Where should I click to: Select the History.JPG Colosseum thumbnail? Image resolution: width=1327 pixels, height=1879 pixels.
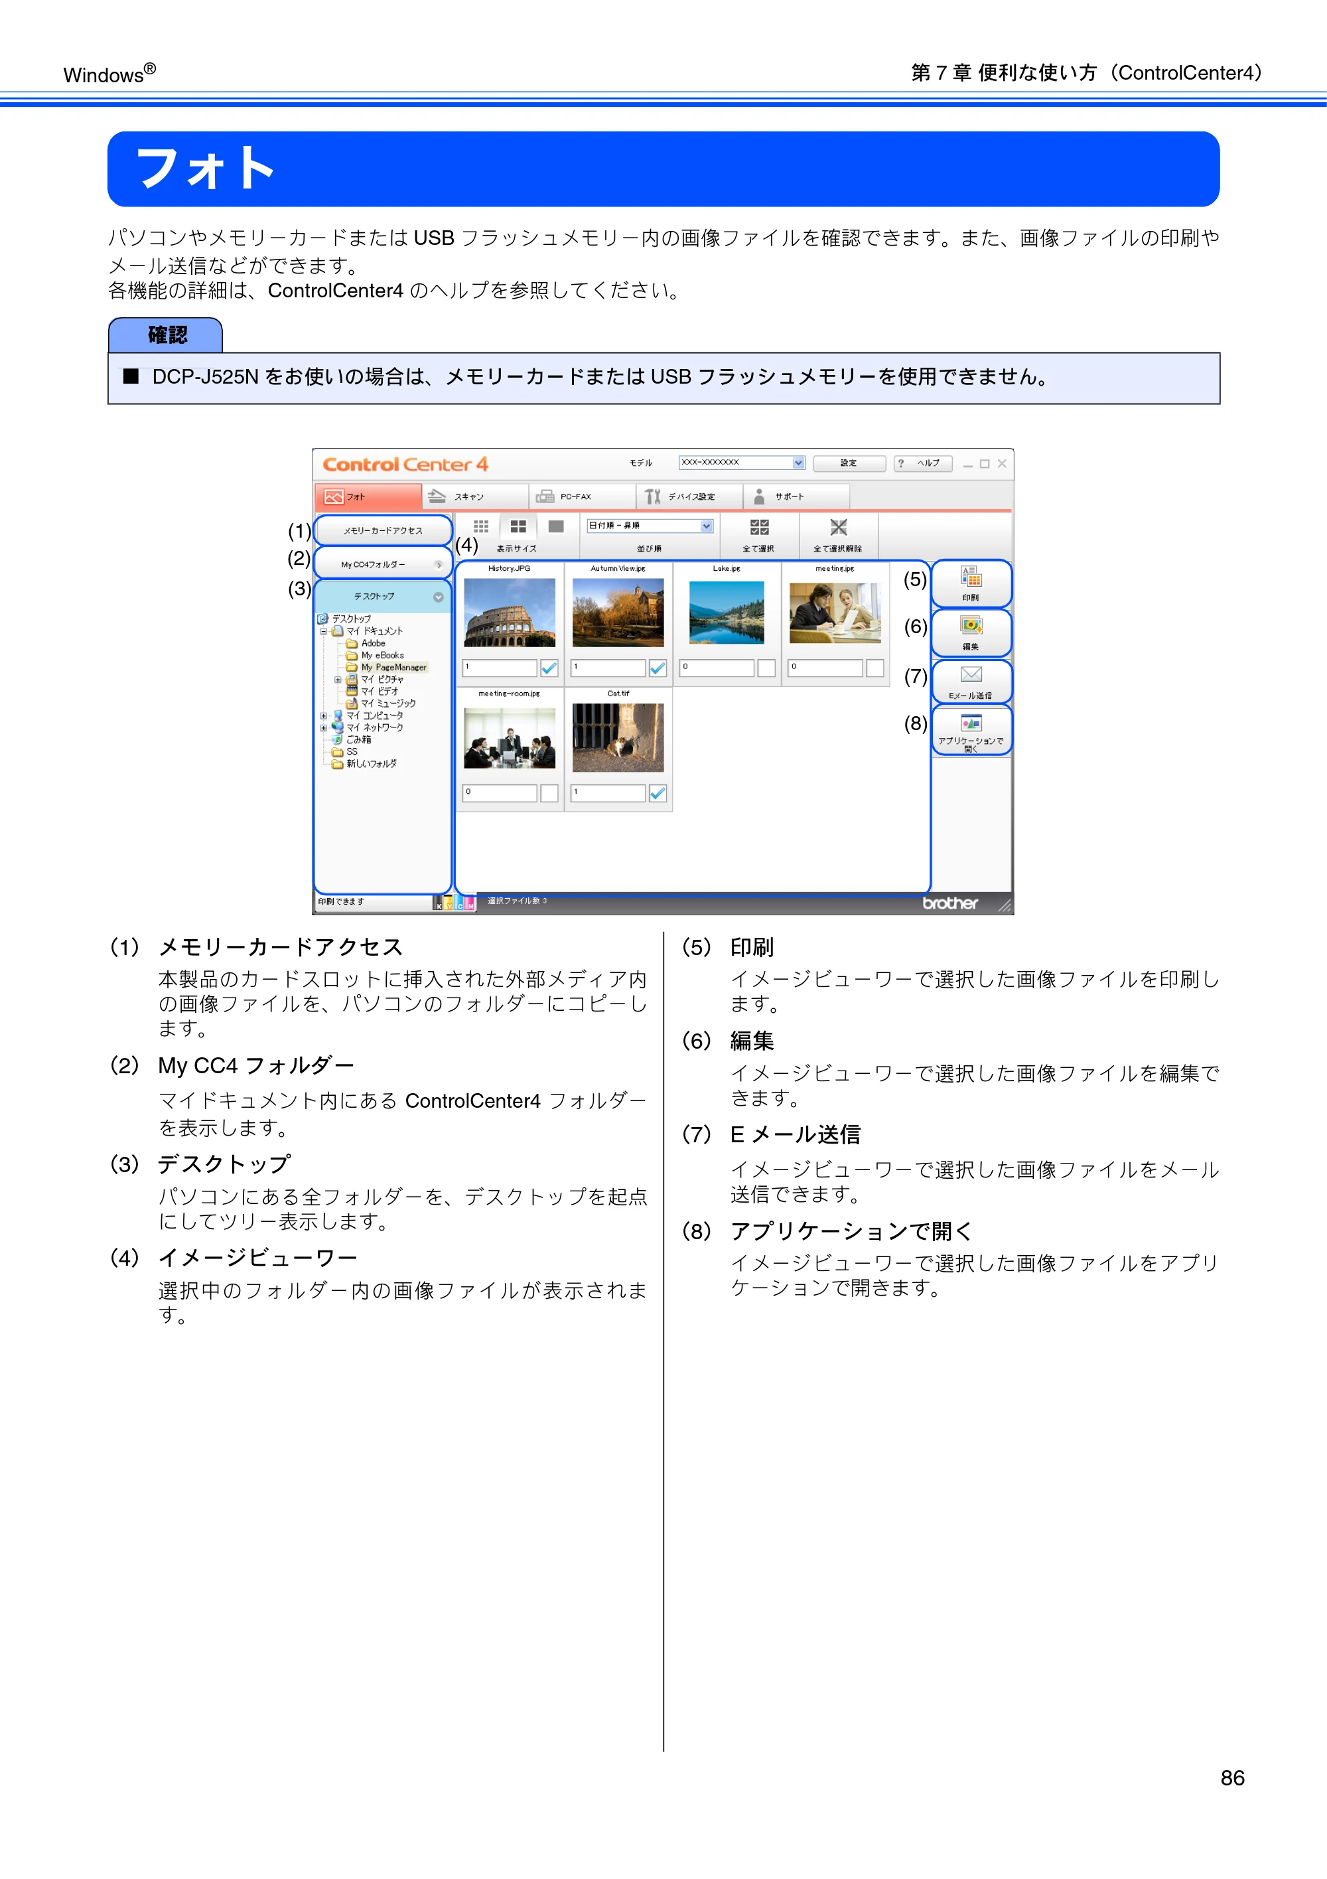tap(510, 612)
